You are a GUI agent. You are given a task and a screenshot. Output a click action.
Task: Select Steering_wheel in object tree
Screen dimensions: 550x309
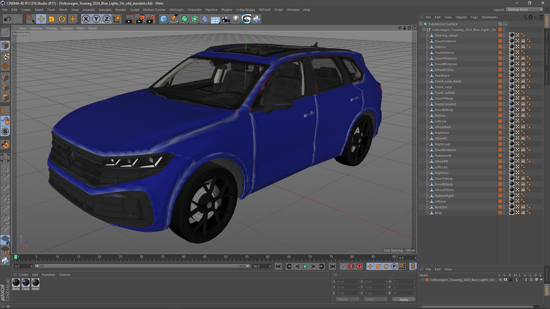(446, 35)
